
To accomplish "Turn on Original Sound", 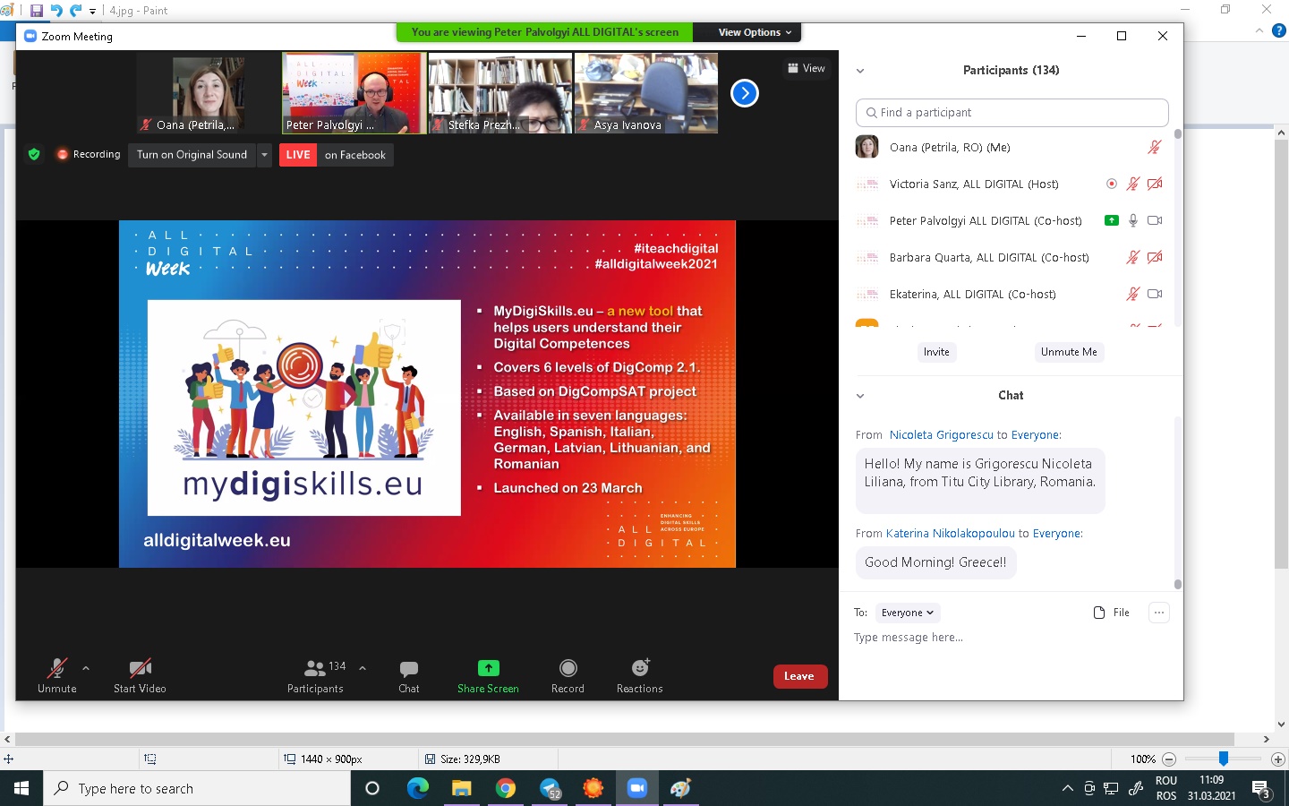I will (x=192, y=155).
